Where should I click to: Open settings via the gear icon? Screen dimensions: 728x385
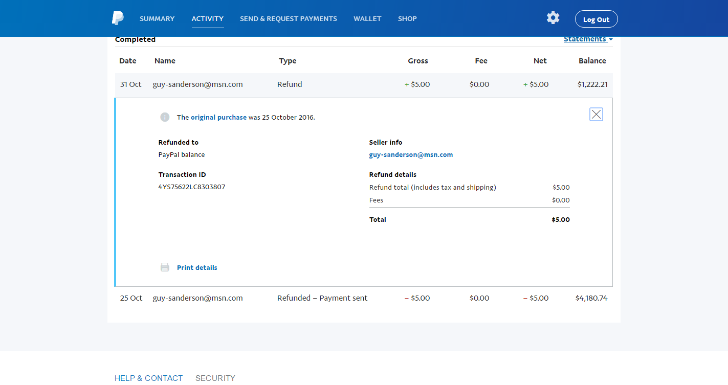point(553,18)
